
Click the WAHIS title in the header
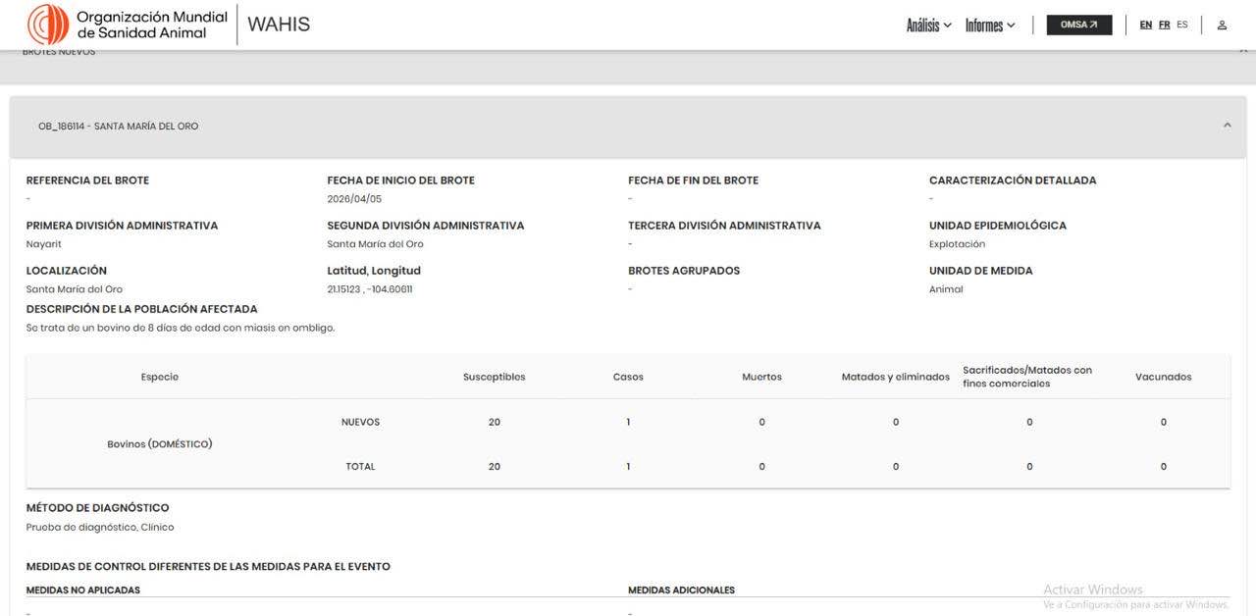[x=279, y=25]
